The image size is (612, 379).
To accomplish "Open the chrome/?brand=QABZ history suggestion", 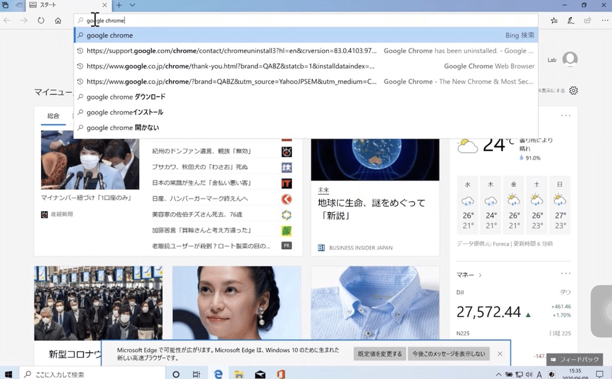I will coord(306,82).
